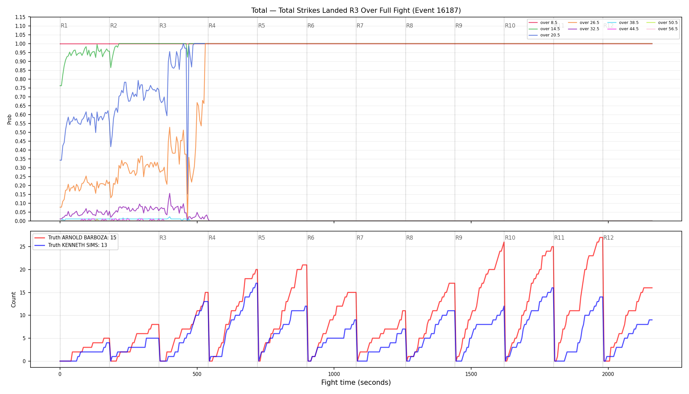Select the 'over 32.5' legend entry
The height and width of the screenshot is (394, 689).
584,29
